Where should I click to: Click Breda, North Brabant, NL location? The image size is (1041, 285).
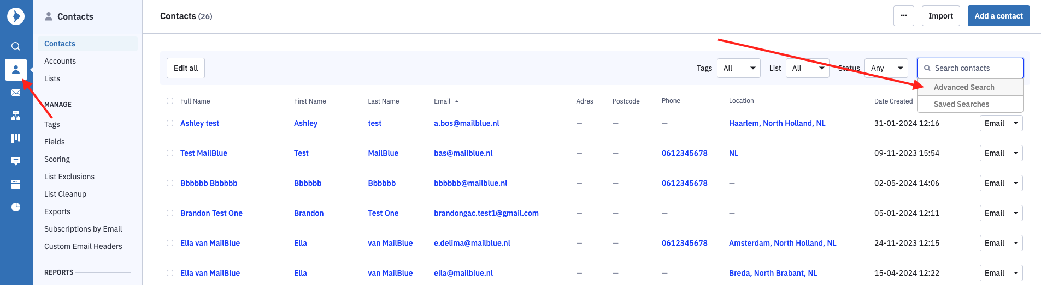click(773, 273)
